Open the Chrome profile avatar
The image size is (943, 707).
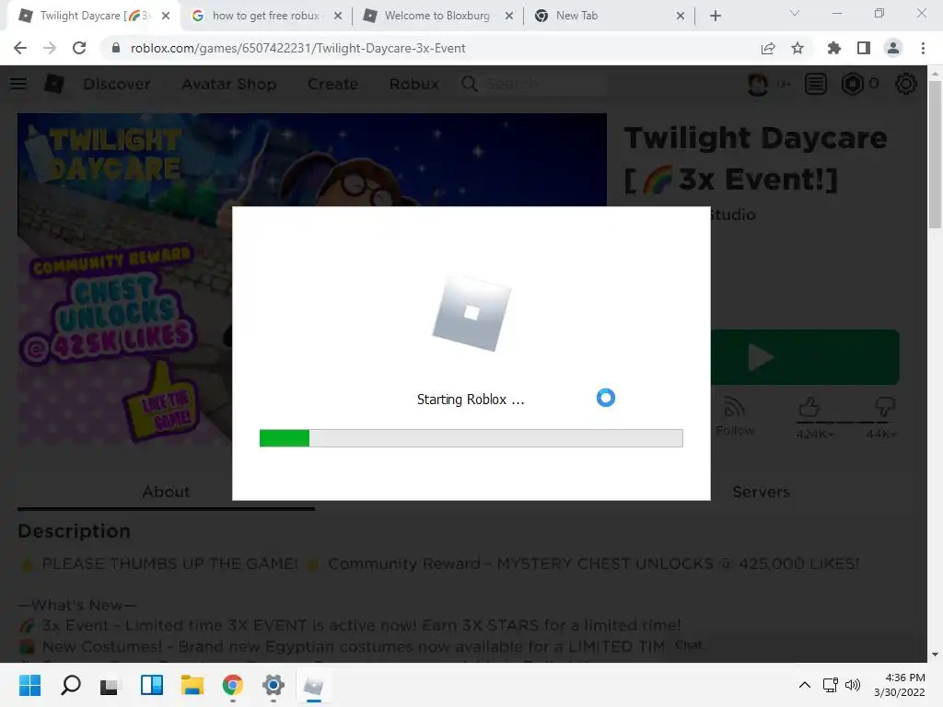tap(893, 48)
